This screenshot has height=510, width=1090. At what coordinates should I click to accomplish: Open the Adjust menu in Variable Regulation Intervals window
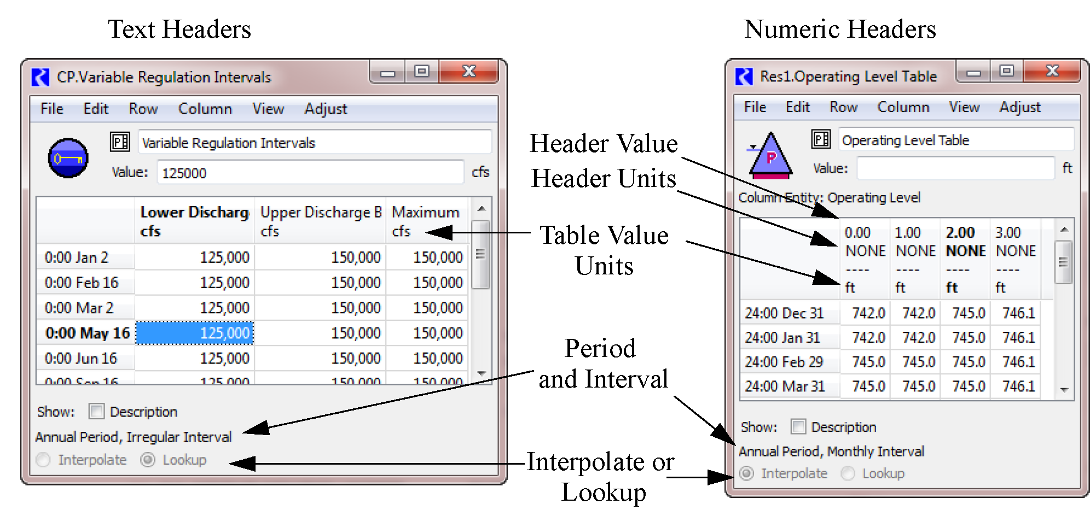[x=326, y=109]
